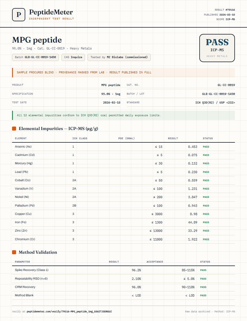Click Zinc result 33.29
Viewport: 247px width, 321px height.
coord(193,231)
